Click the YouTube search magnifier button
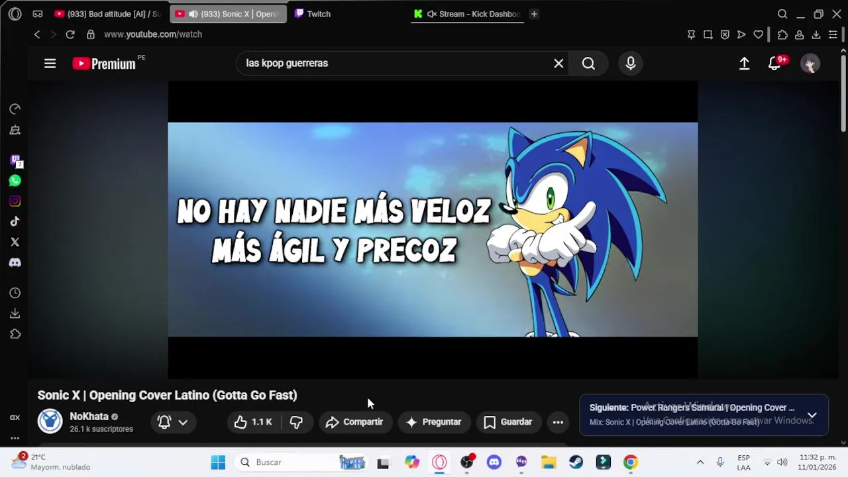Image resolution: width=848 pixels, height=477 pixels. (x=588, y=64)
